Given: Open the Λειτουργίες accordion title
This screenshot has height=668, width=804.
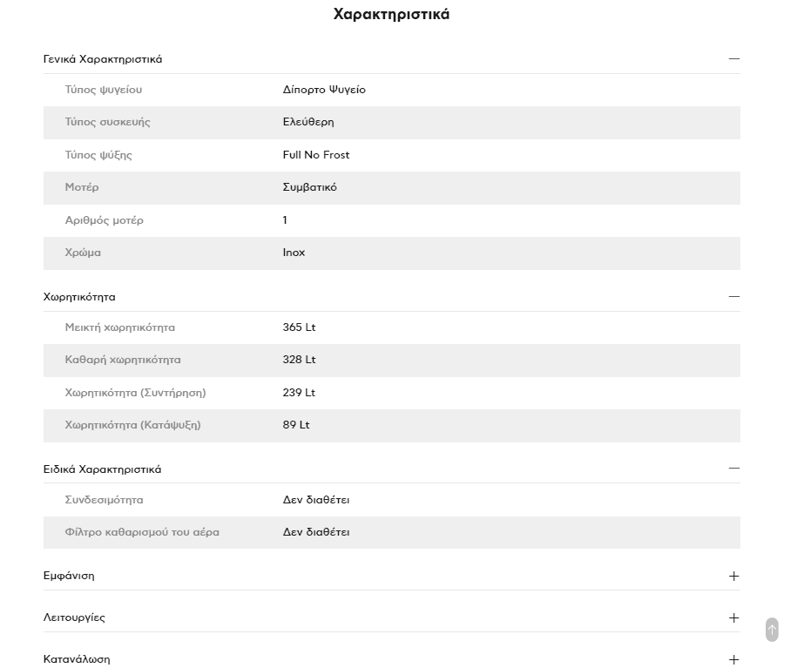Looking at the screenshot, I should click(74, 617).
